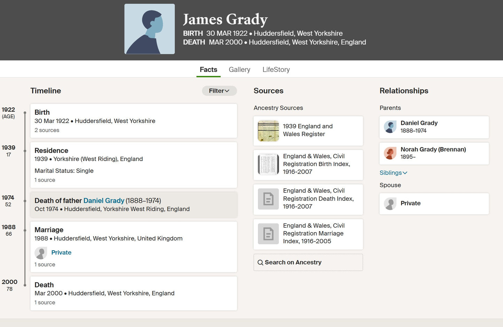Open the 1939 England and Wales Register thumbnail

[268, 131]
